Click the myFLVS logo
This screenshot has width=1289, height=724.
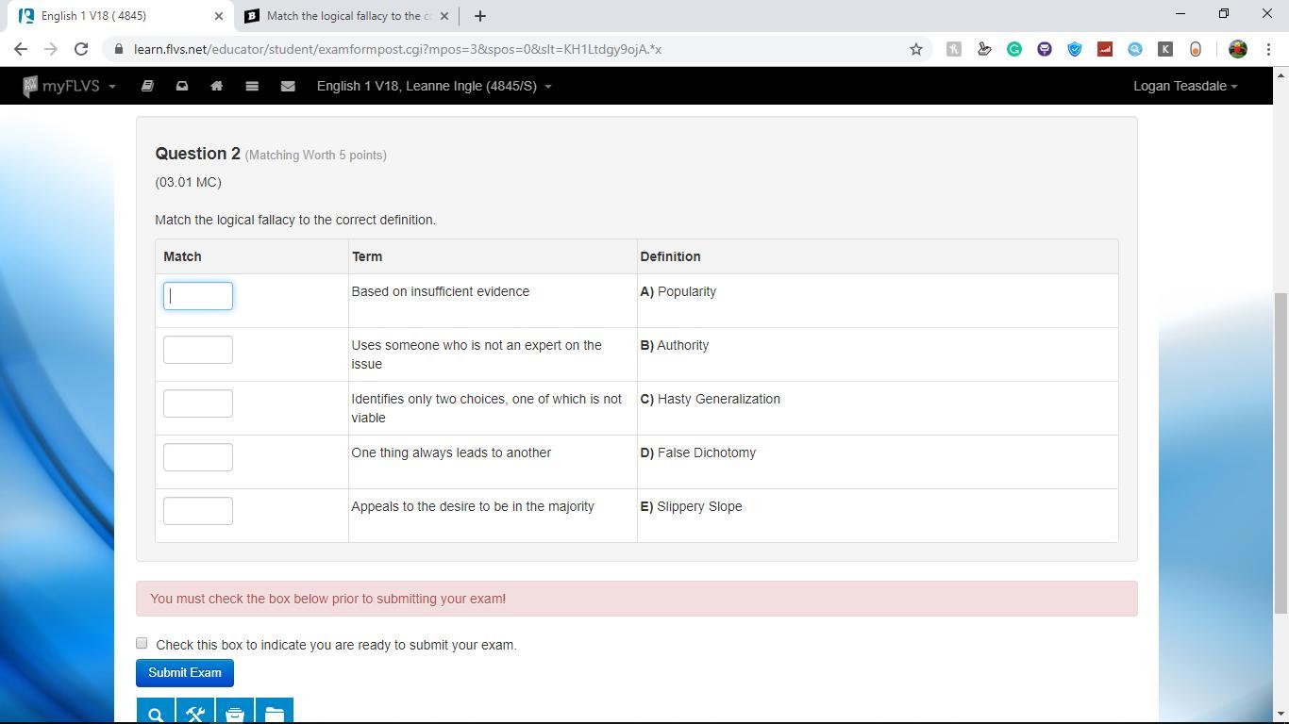click(x=61, y=86)
